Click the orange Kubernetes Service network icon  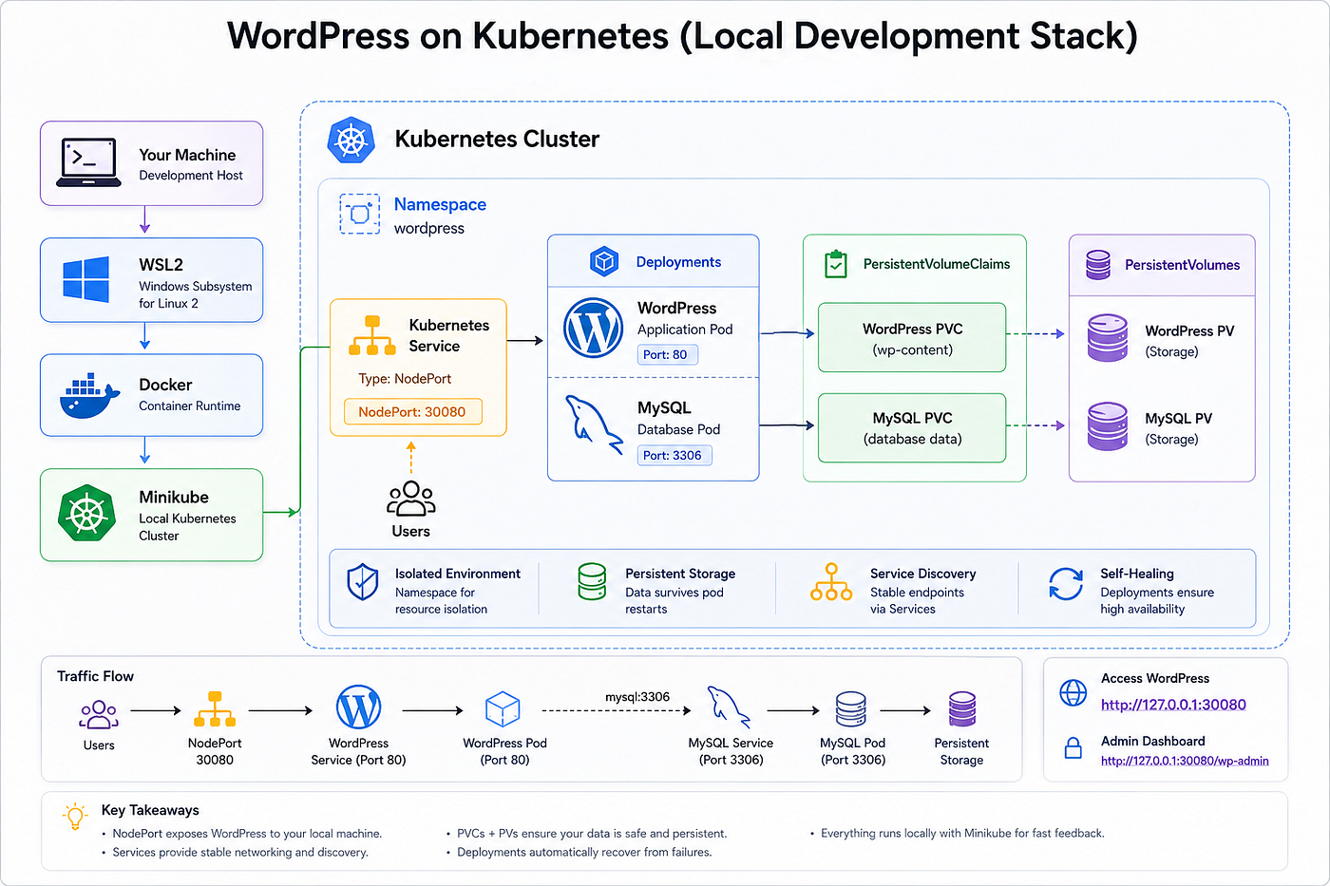point(372,335)
